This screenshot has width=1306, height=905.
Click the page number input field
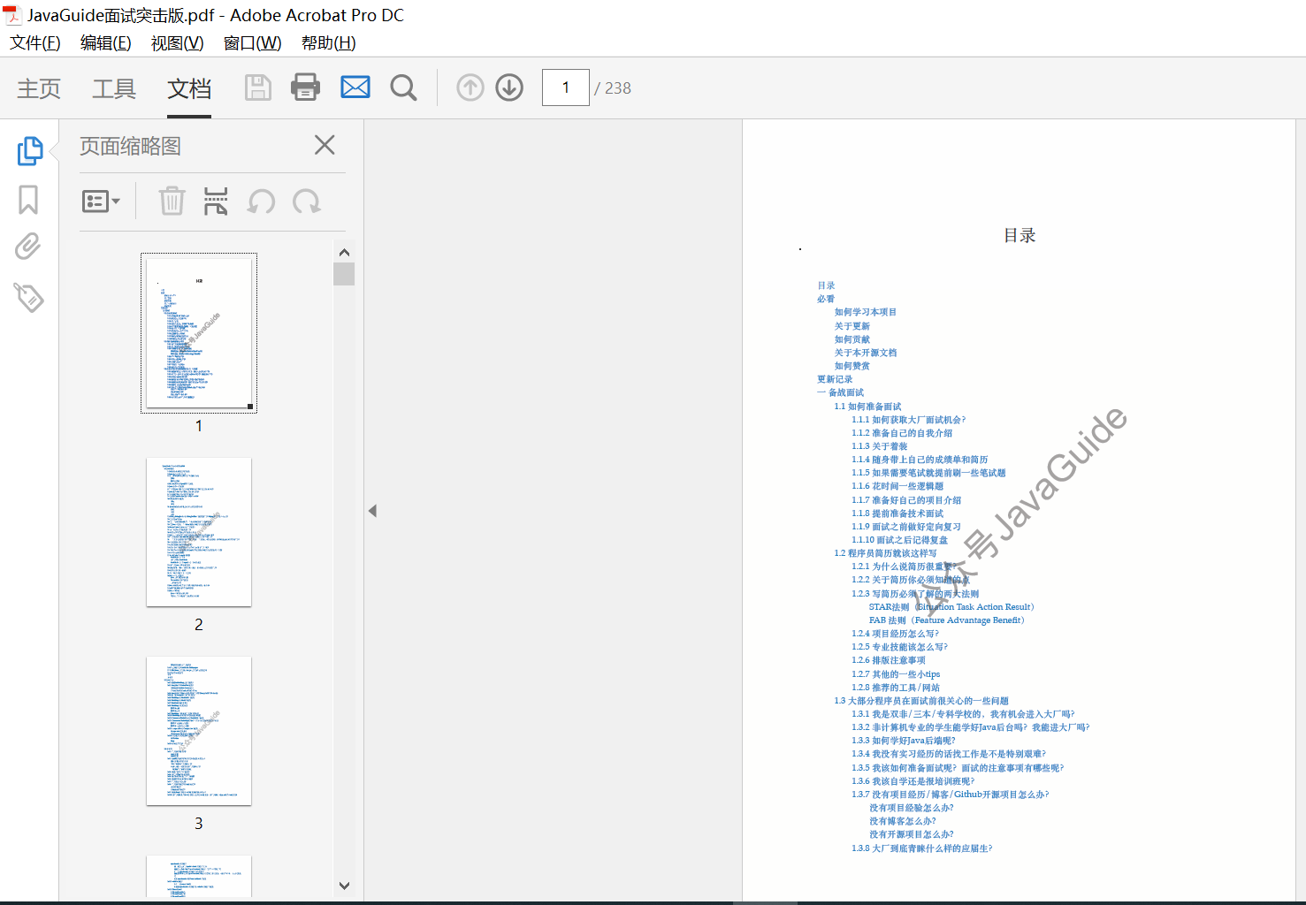566,87
